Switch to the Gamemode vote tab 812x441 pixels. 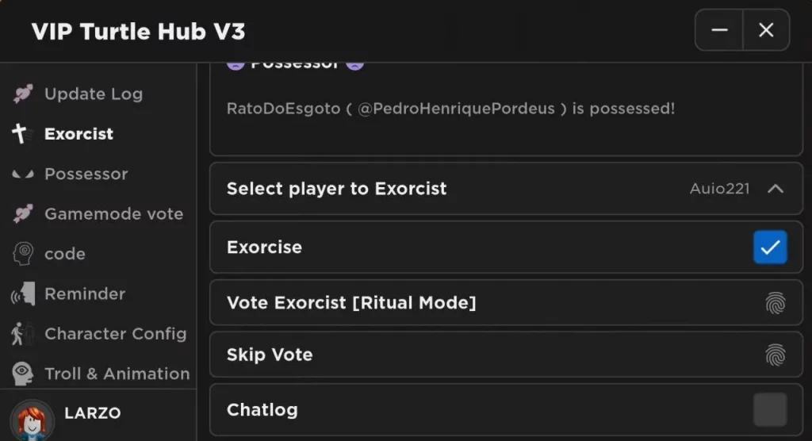113,214
